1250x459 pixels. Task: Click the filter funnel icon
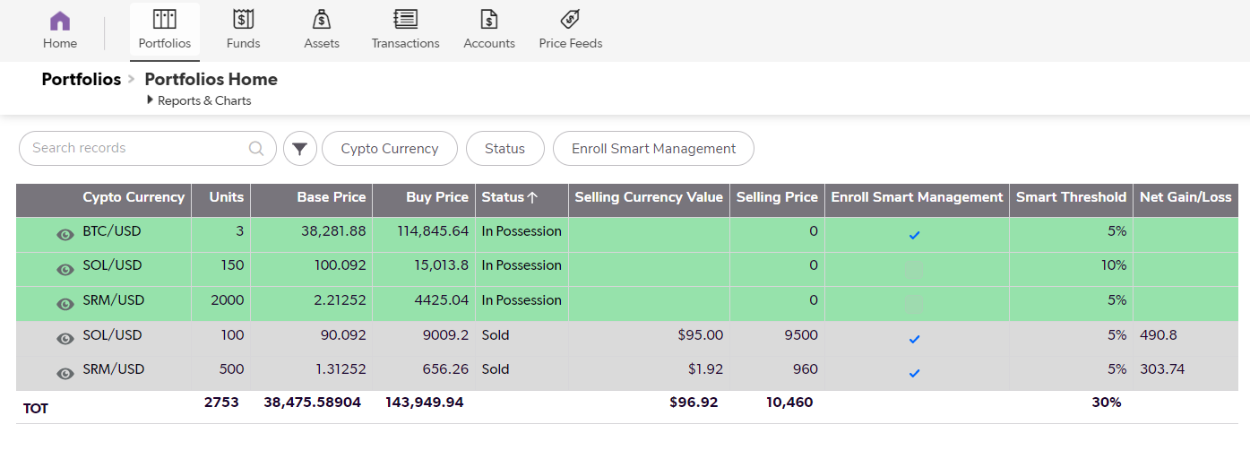coord(300,149)
